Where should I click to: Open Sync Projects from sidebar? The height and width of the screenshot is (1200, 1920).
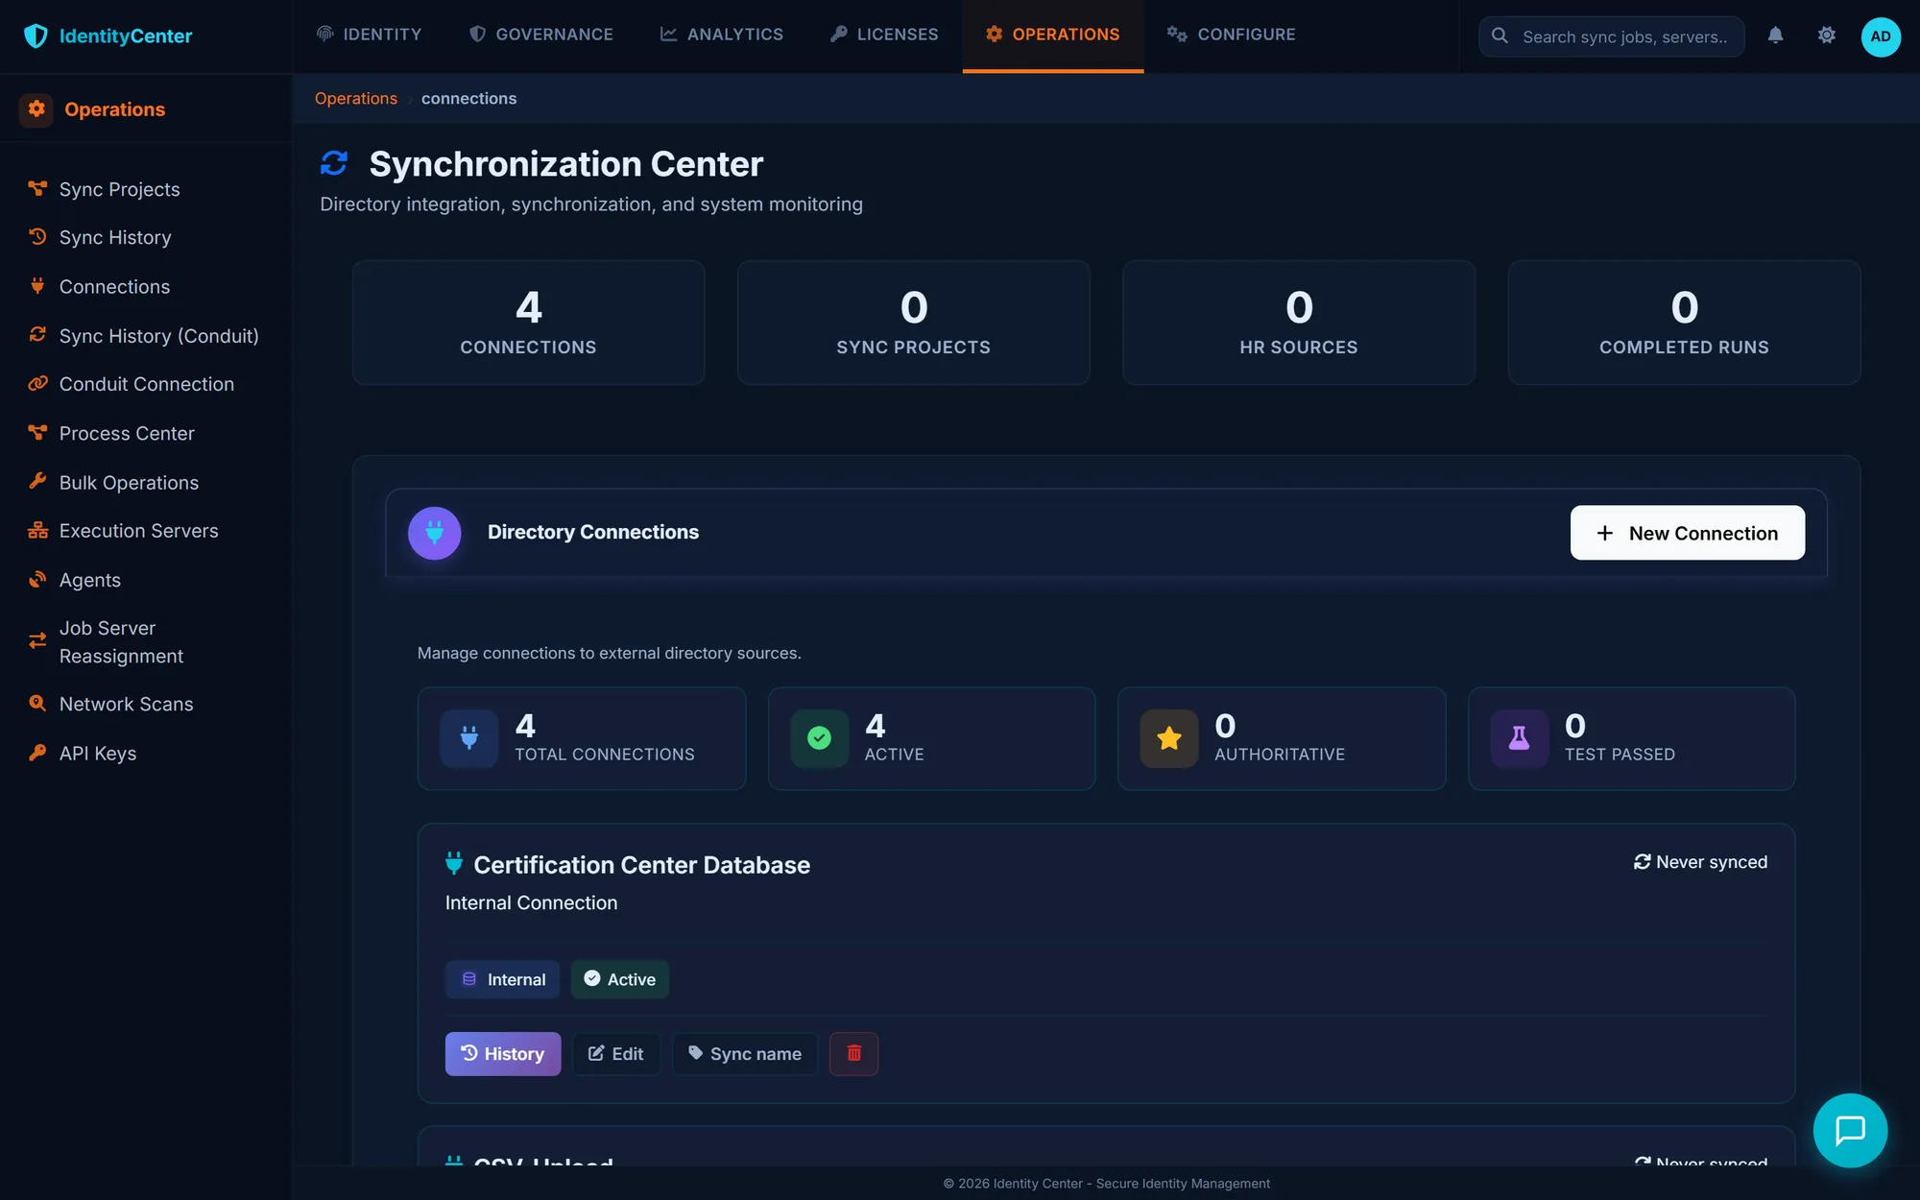click(119, 189)
